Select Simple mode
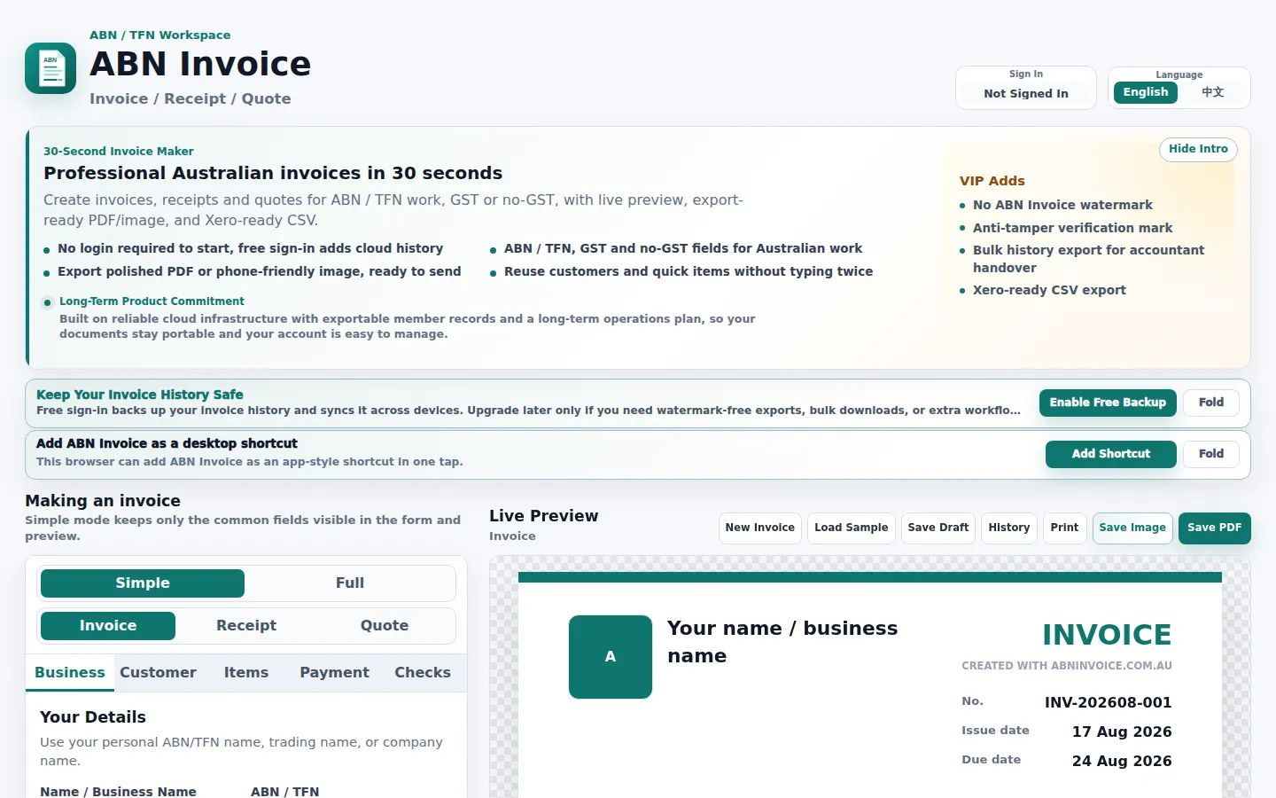 [x=143, y=583]
